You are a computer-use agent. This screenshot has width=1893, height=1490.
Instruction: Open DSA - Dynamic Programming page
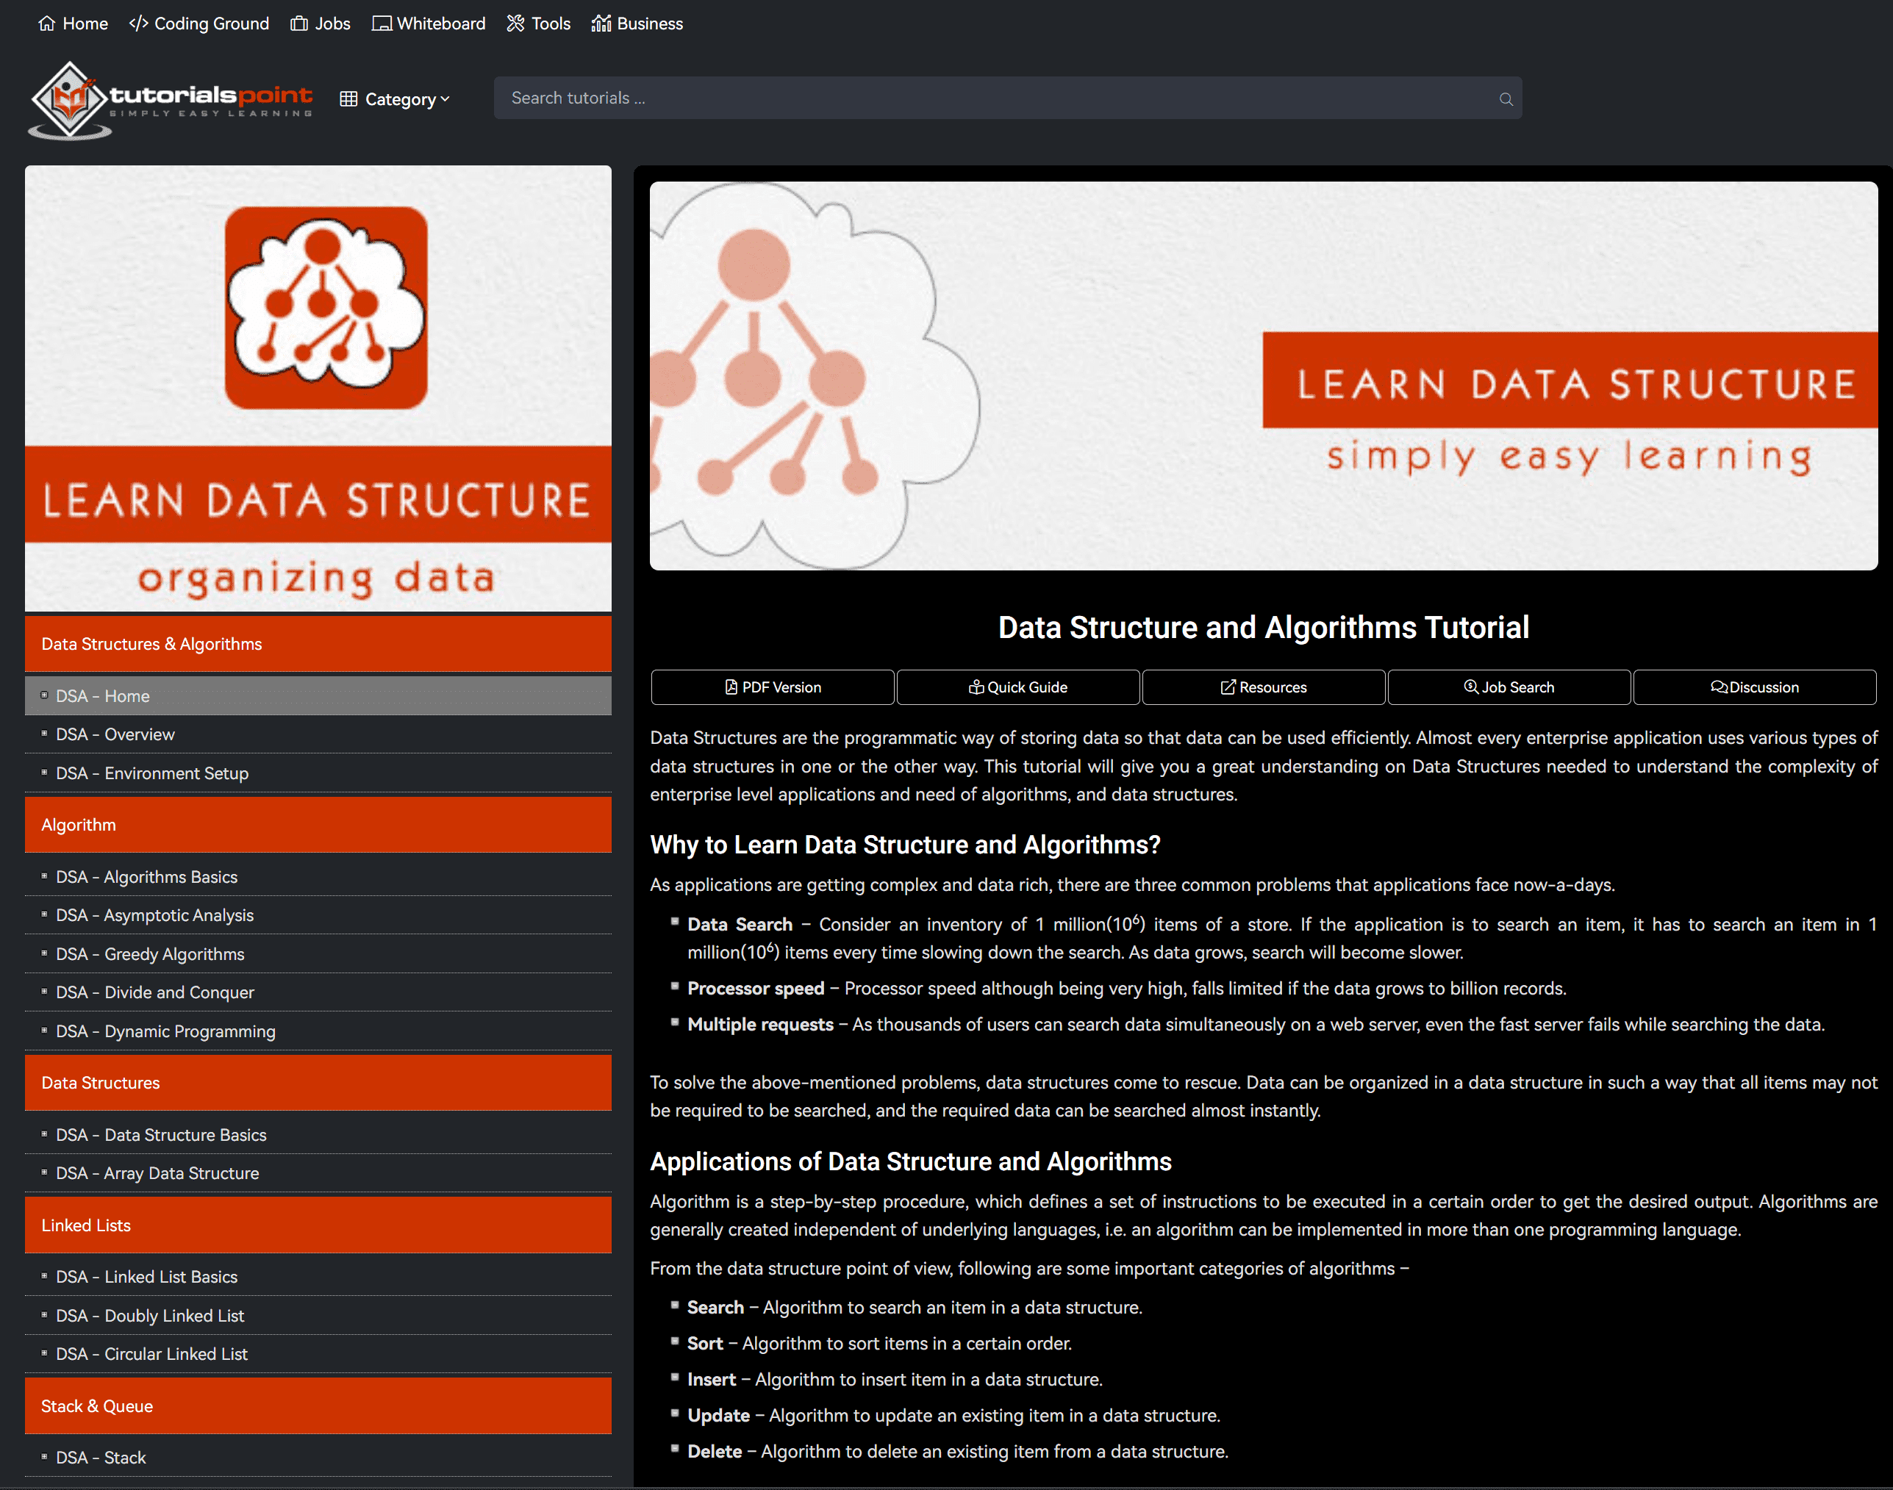pos(165,1031)
